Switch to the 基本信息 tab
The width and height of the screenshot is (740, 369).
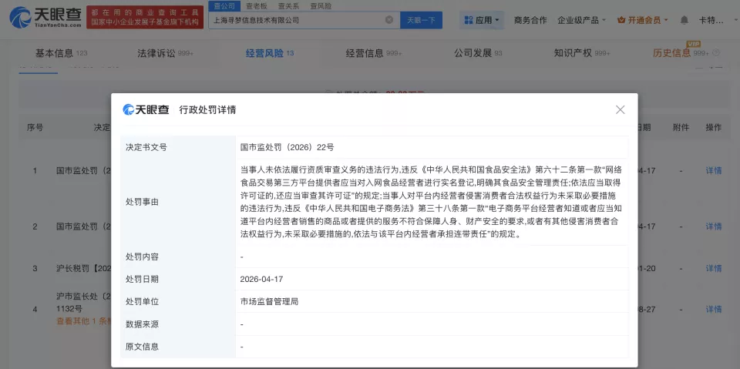[x=54, y=53]
